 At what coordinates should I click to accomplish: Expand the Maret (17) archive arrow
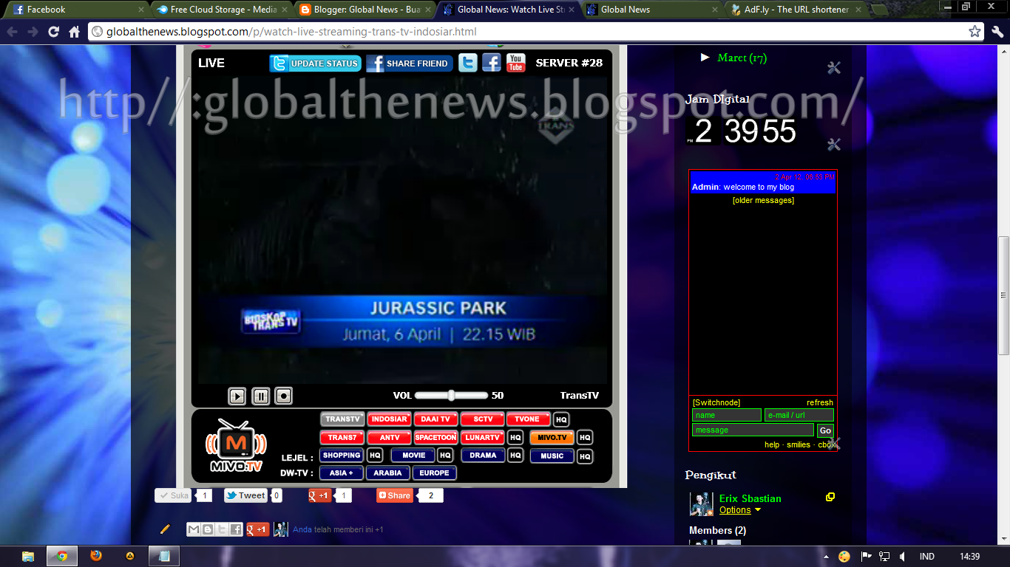[x=705, y=58]
